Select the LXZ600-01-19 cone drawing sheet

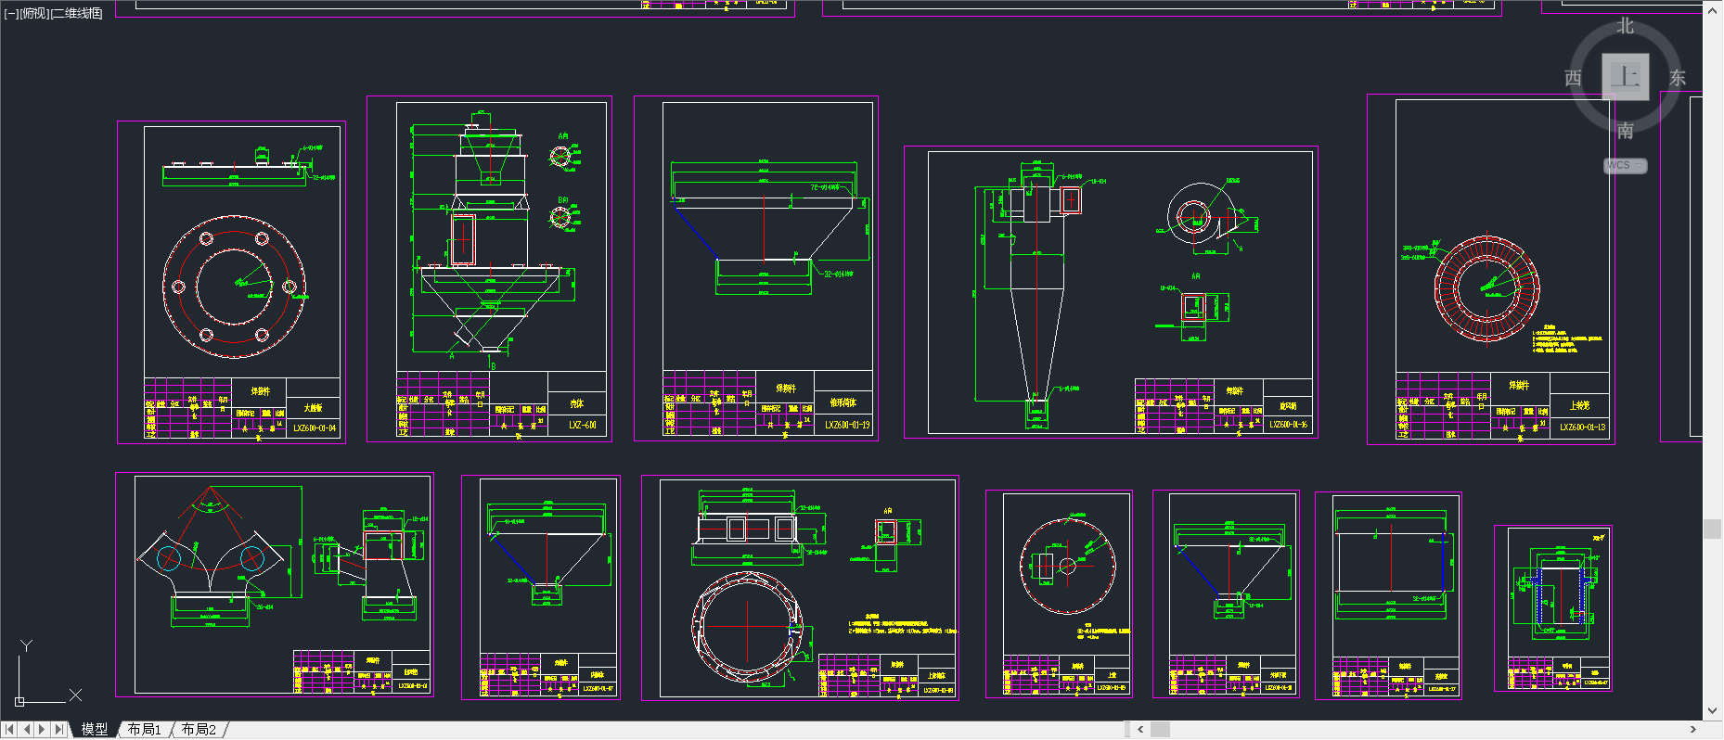coord(756,269)
